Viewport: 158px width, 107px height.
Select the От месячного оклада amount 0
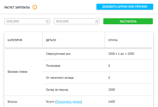(109, 78)
